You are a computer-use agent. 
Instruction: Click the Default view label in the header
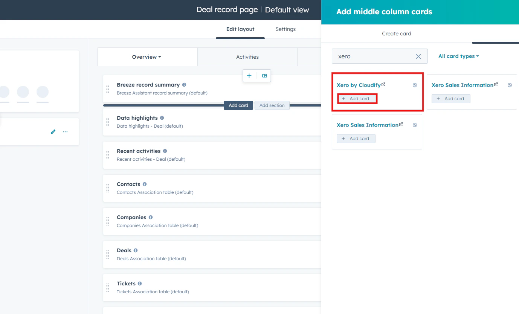[287, 10]
